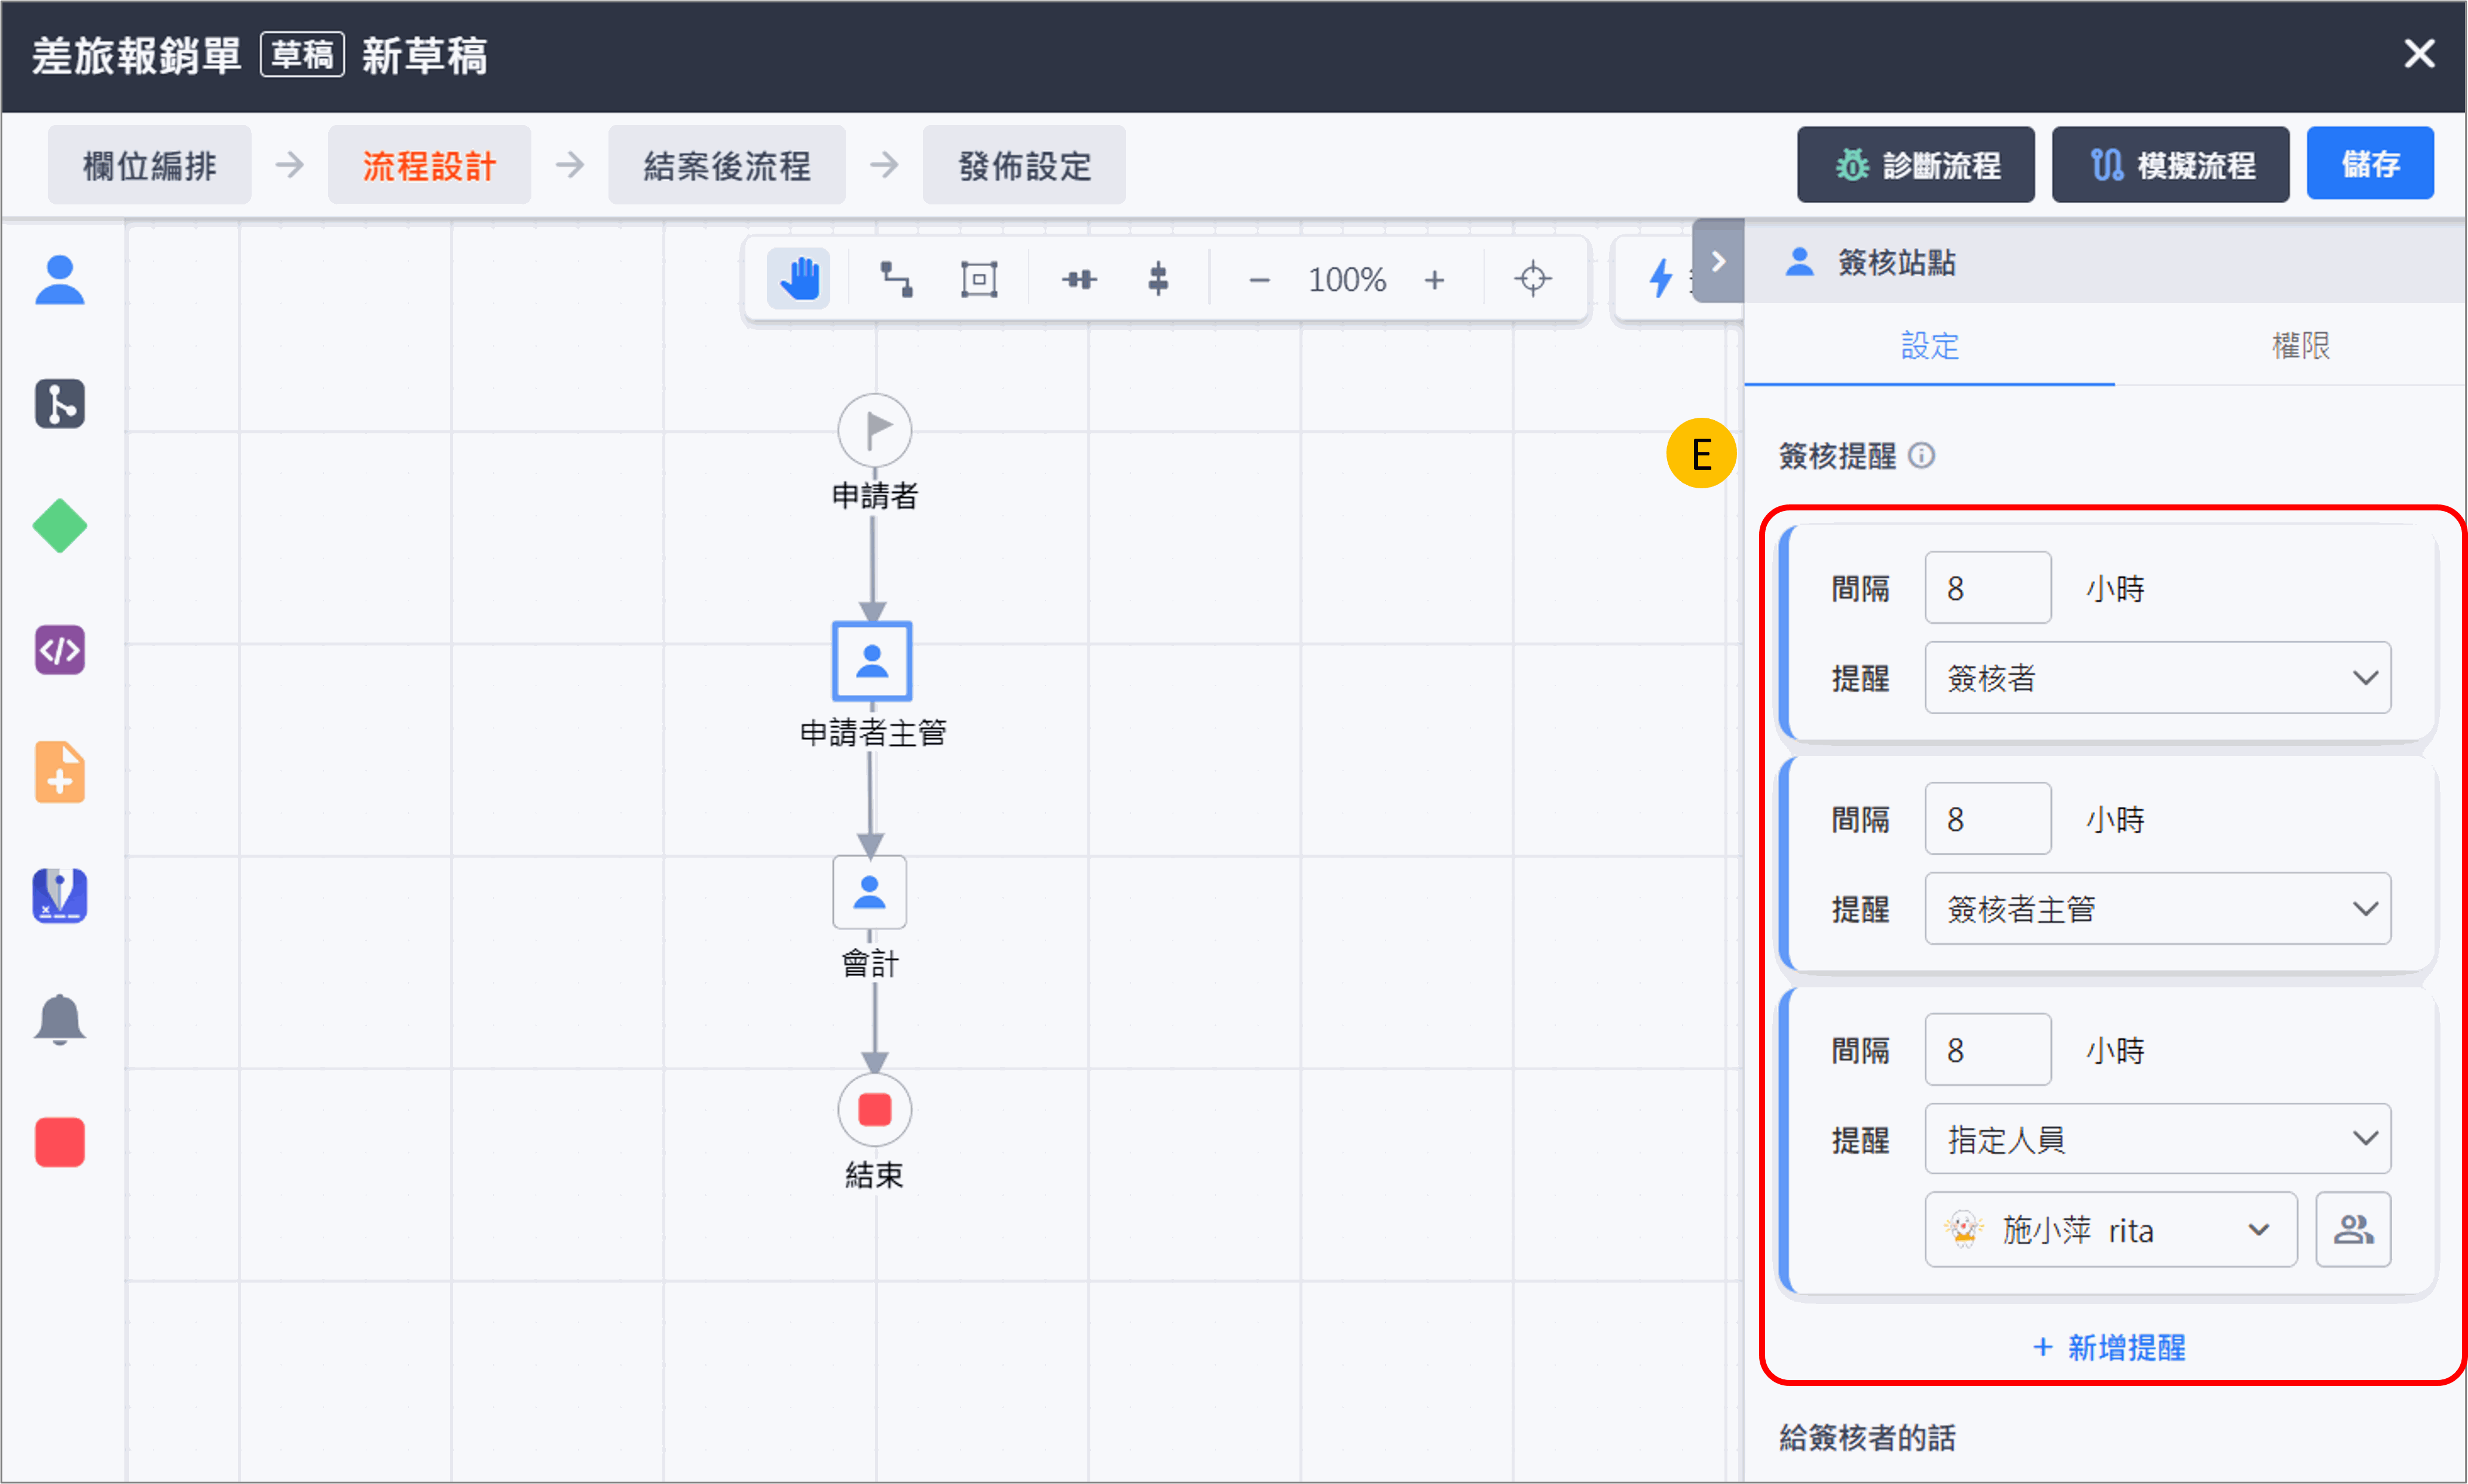The image size is (2468, 1484).
Task: Click the fit-to-frame icon in toolbar
Action: (978, 279)
